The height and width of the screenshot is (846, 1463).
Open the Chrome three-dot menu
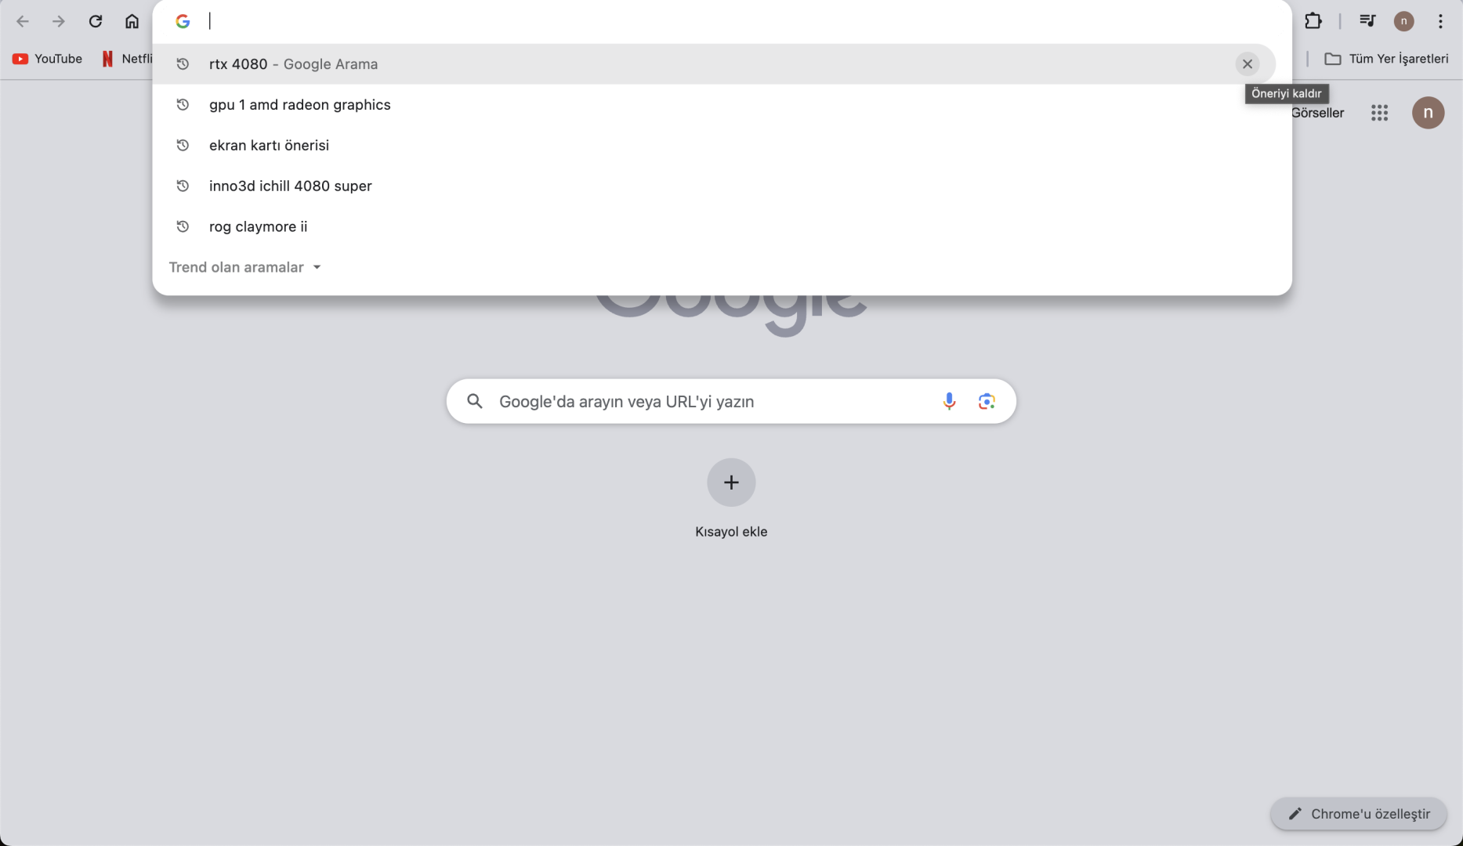tap(1440, 21)
